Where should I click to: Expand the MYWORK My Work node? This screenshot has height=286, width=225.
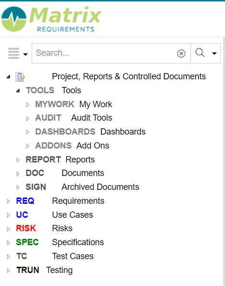[27, 105]
